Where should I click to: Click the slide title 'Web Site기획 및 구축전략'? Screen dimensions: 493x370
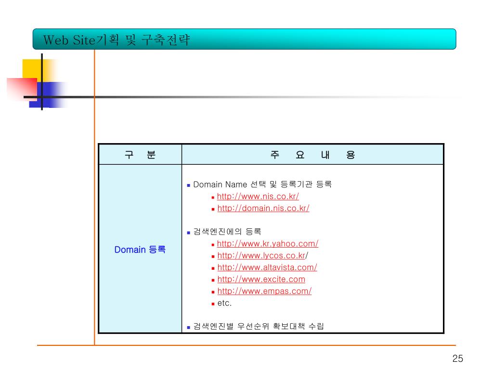pyautogui.click(x=117, y=40)
